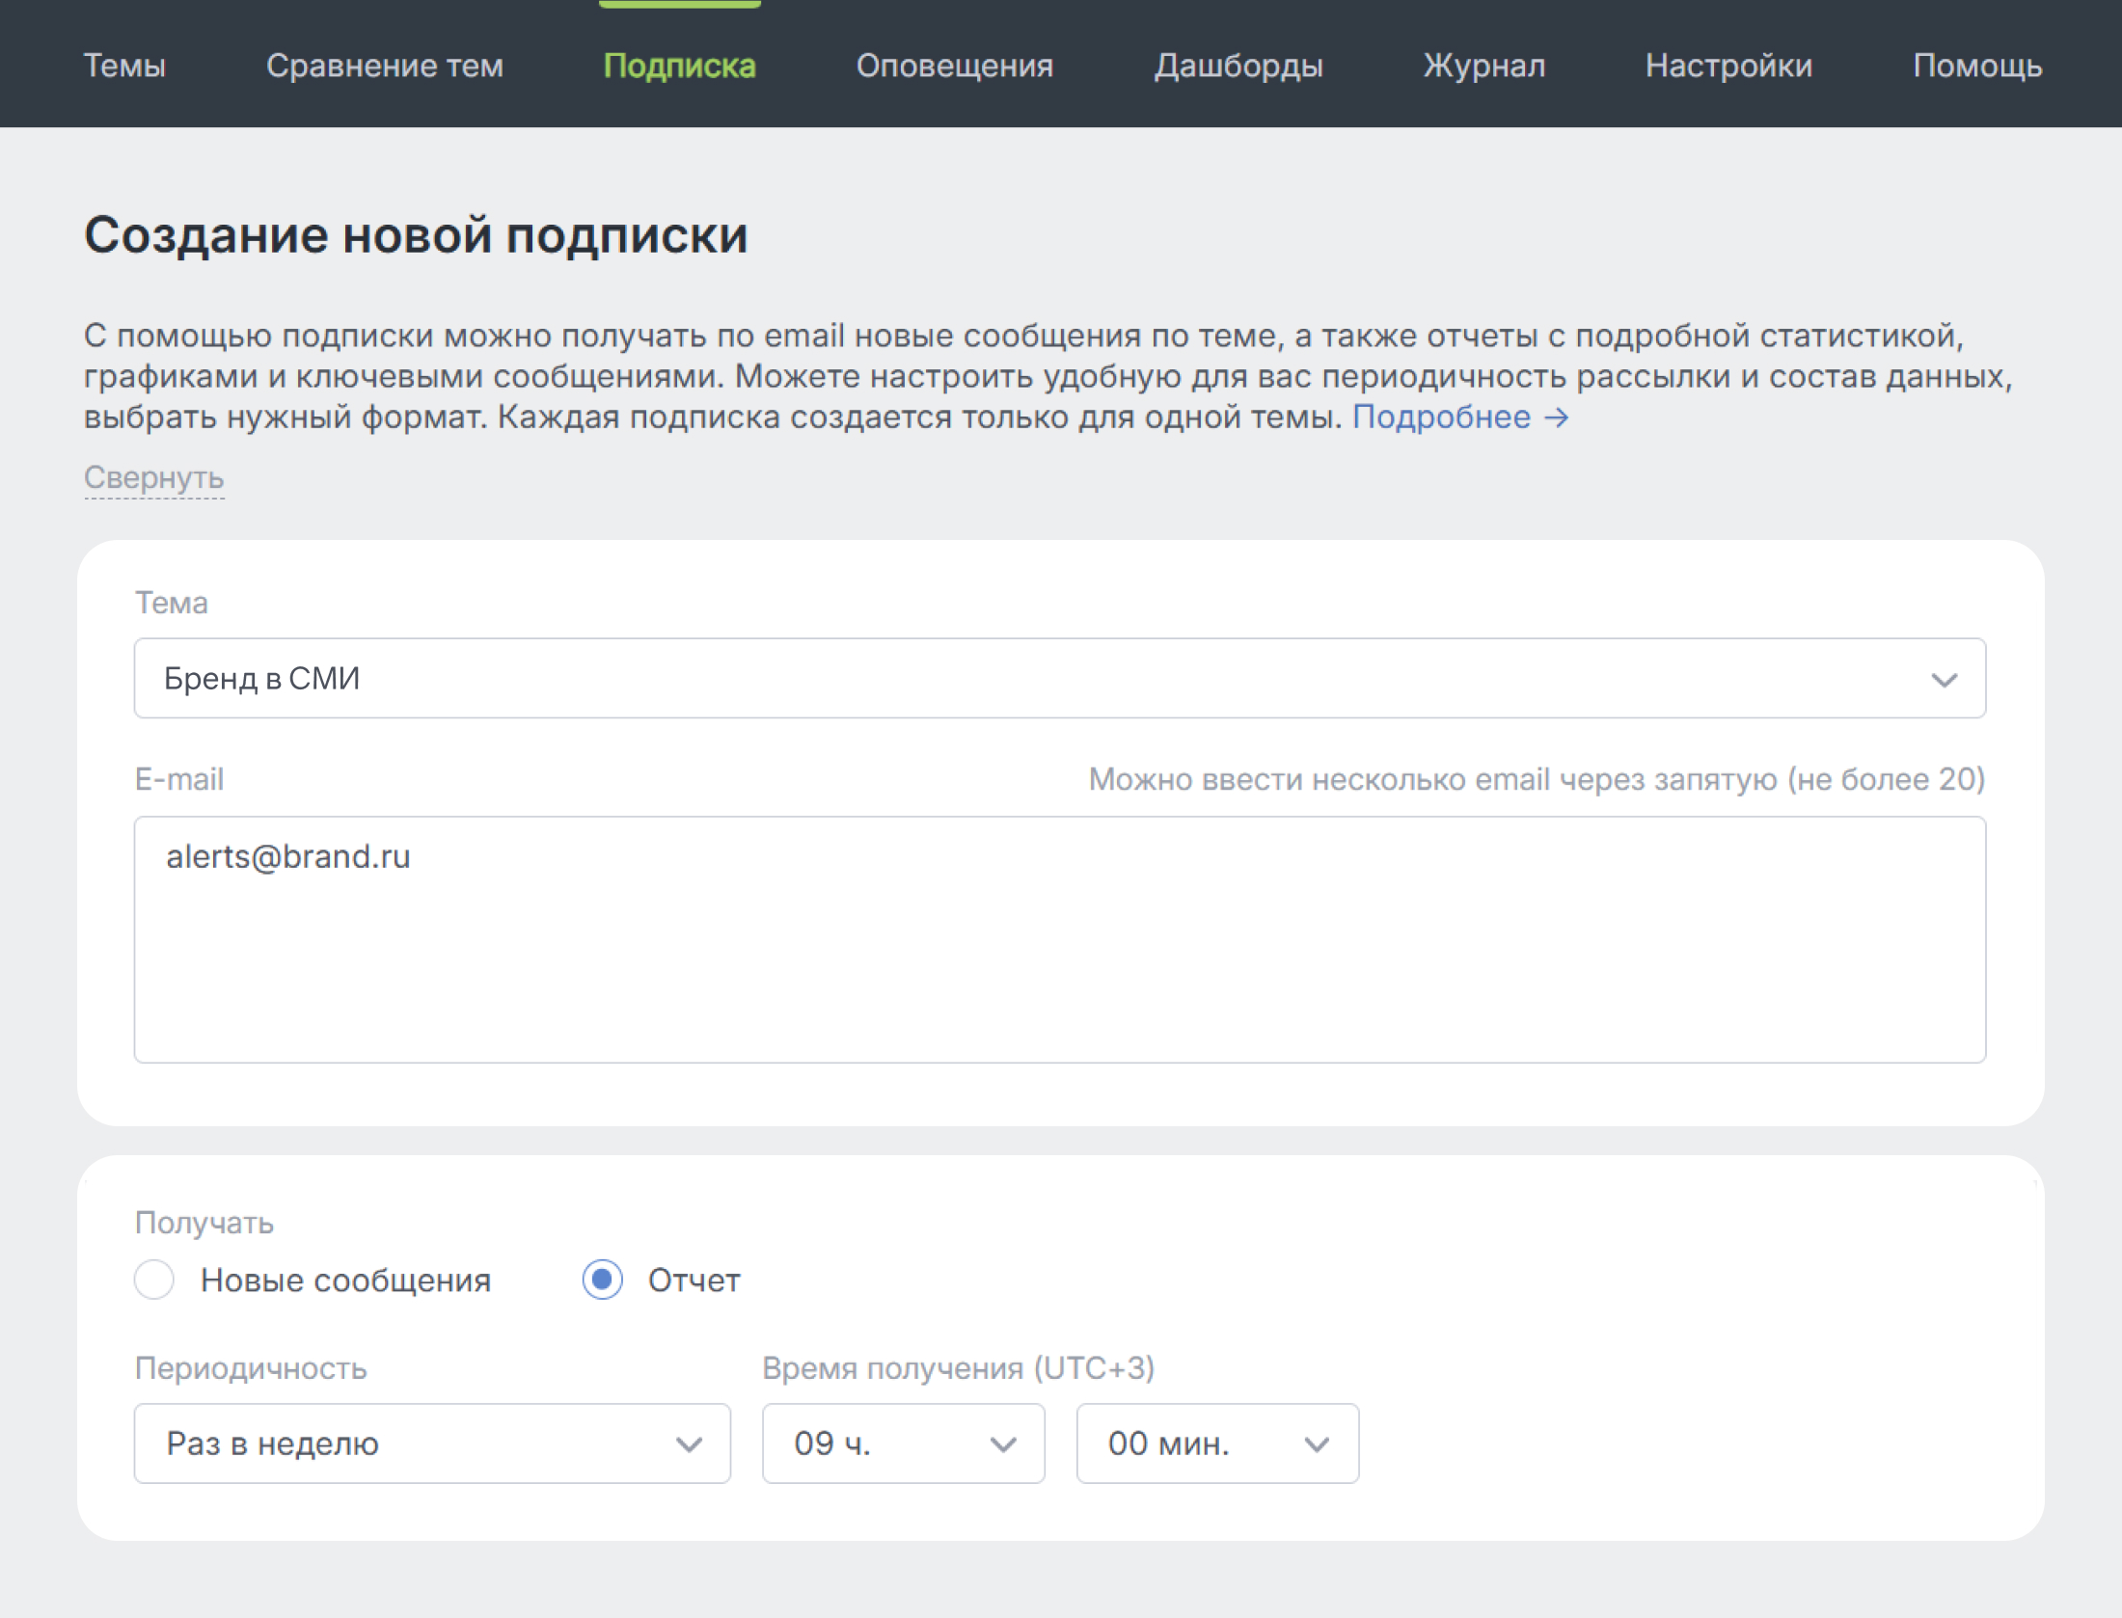Open the Темы tab
The width and height of the screenshot is (2122, 1618).
(x=124, y=66)
